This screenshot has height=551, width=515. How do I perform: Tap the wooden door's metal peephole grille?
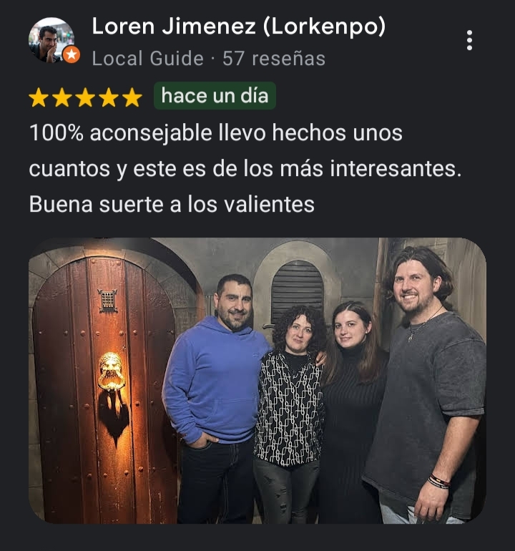(x=108, y=301)
